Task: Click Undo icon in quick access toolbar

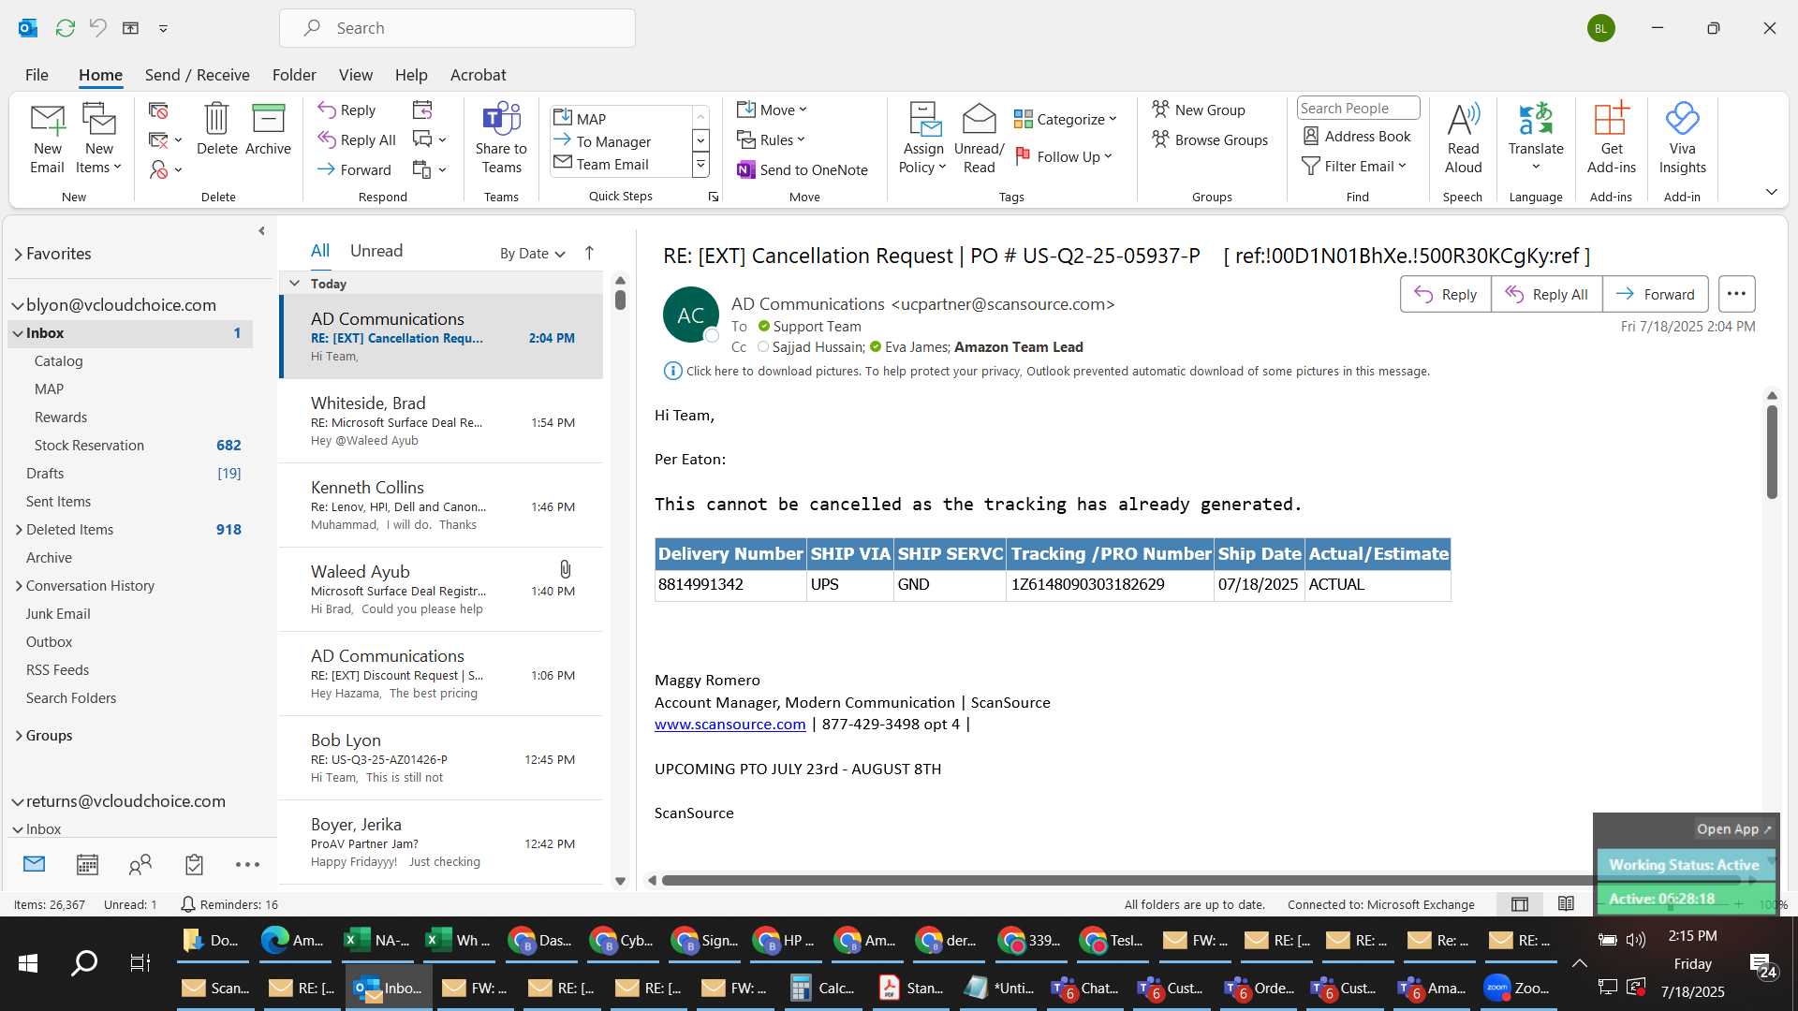Action: pyautogui.click(x=97, y=28)
